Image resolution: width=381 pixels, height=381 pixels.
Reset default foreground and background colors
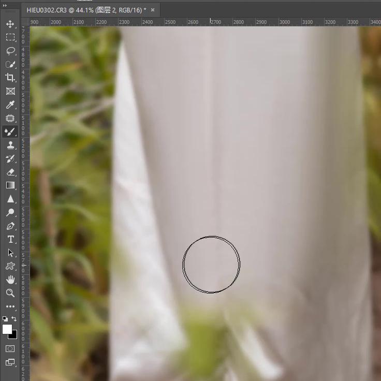click(x=5, y=319)
